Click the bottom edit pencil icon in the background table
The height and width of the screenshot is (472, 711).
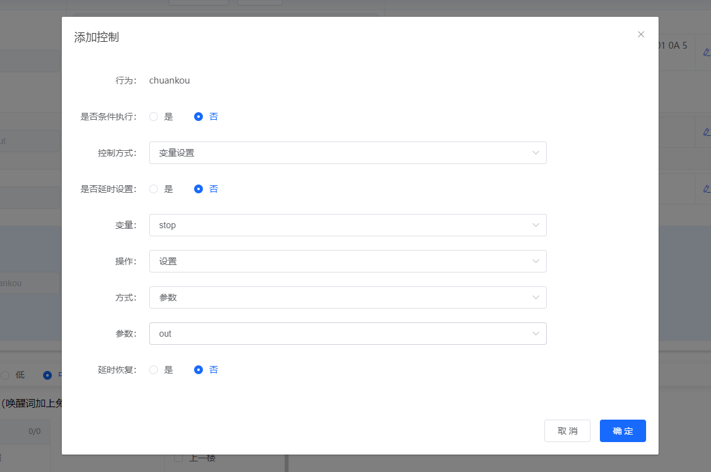pyautogui.click(x=706, y=188)
